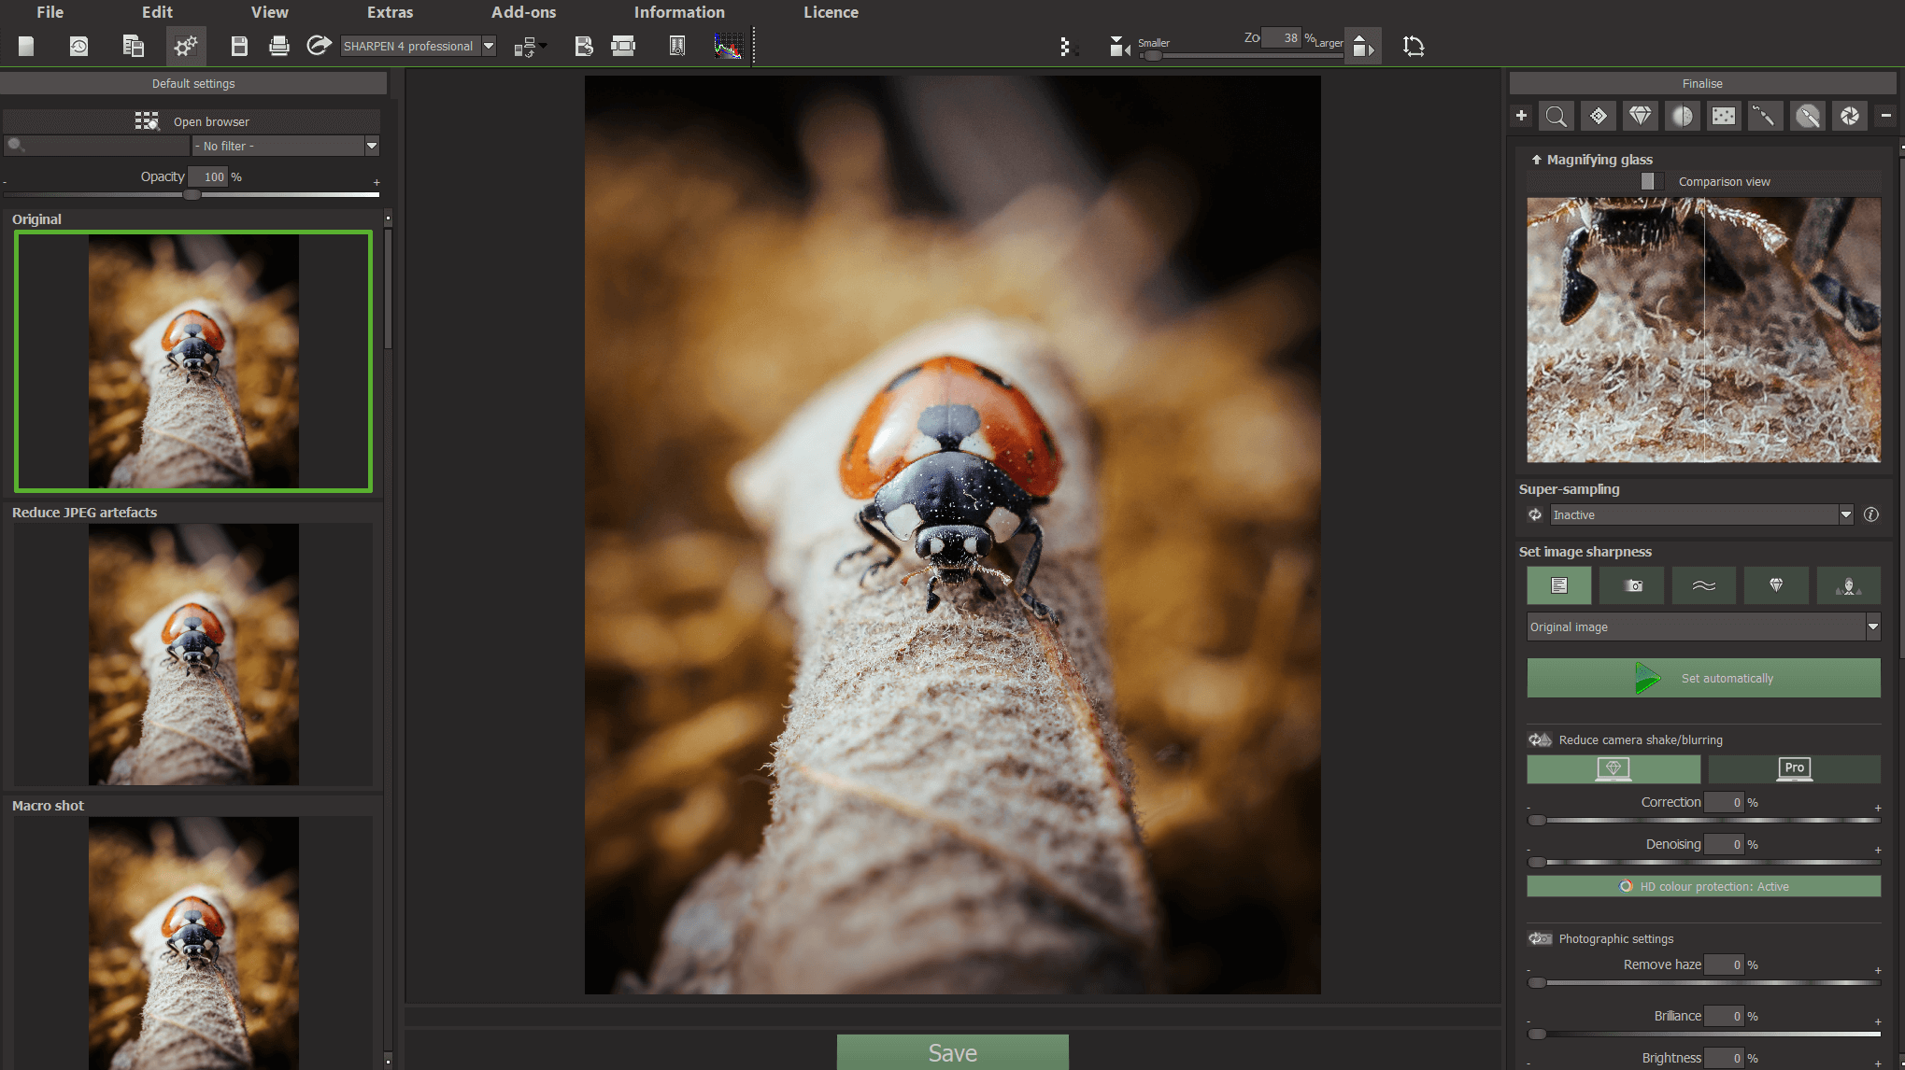Click Set automatically button
Image resolution: width=1905 pixels, height=1070 pixels.
point(1703,678)
